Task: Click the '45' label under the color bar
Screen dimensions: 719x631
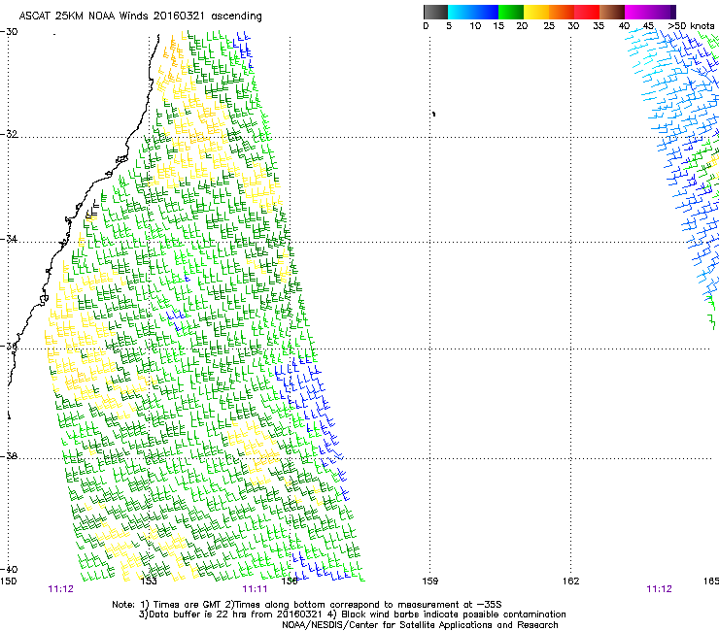Action: pyautogui.click(x=648, y=26)
